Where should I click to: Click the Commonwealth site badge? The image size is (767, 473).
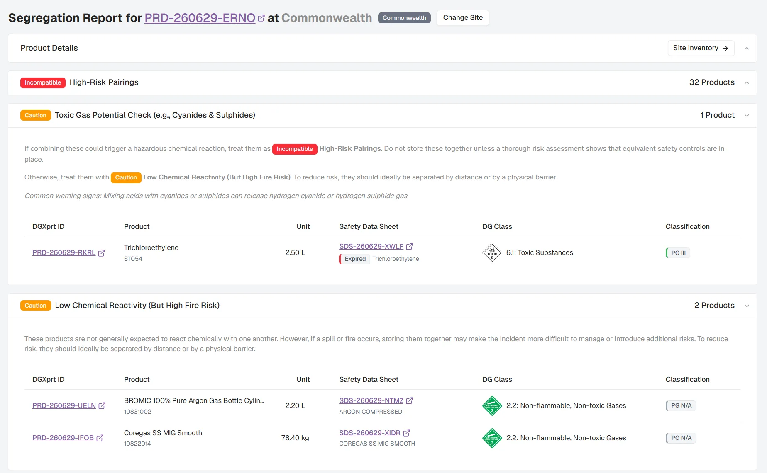[x=404, y=18]
